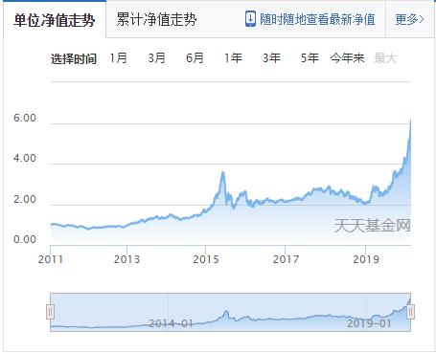Select 5年 time range
436x353 pixels.
pyautogui.click(x=310, y=58)
